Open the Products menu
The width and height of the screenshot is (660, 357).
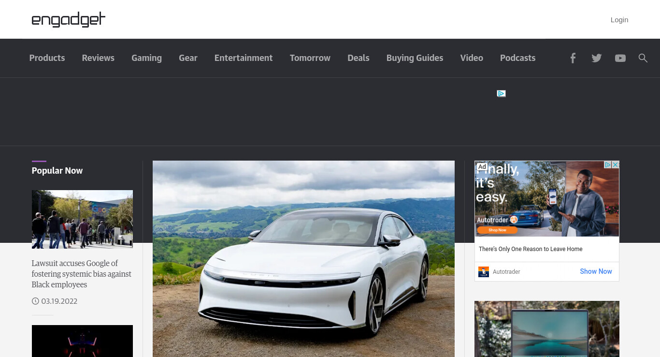pos(47,58)
